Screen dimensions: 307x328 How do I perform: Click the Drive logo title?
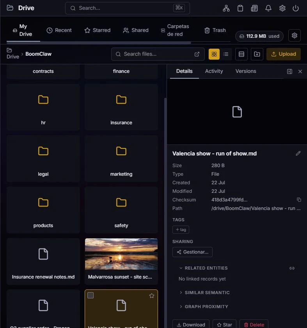pos(26,8)
